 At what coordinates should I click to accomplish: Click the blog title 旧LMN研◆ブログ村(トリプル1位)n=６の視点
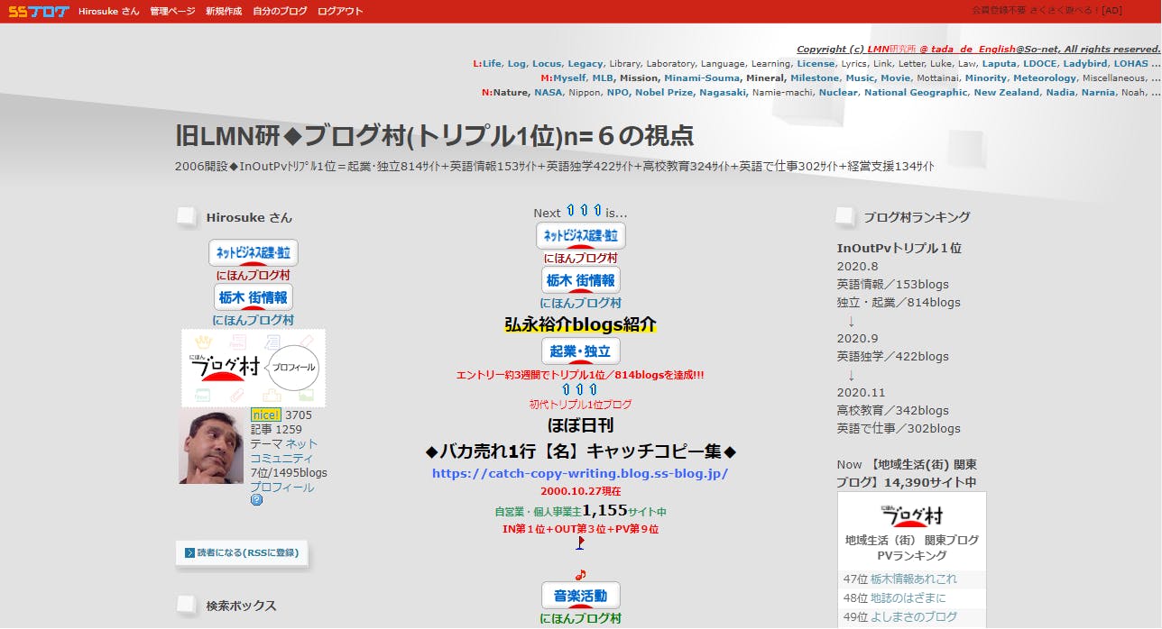click(435, 135)
